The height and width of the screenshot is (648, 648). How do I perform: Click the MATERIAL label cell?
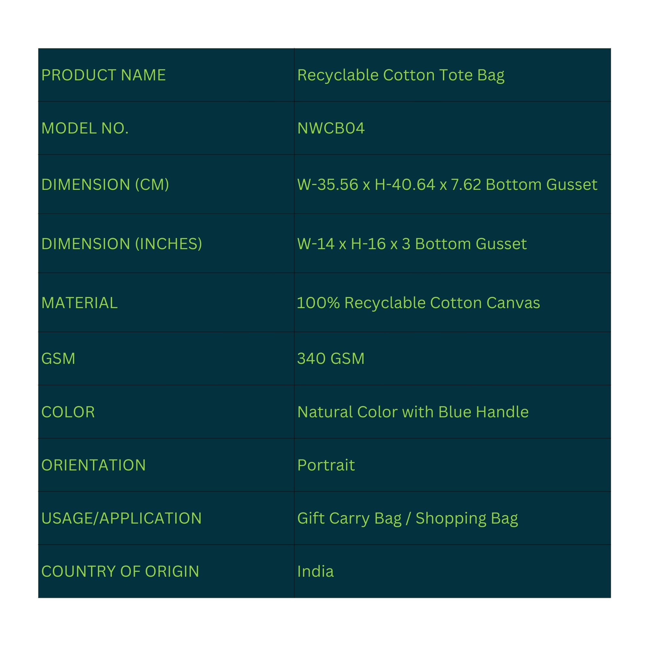(79, 303)
